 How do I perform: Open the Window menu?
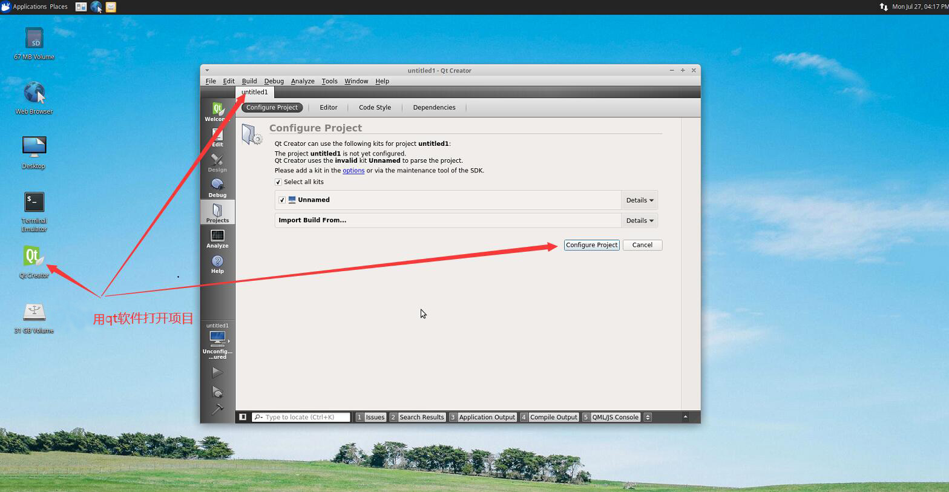pyautogui.click(x=356, y=81)
